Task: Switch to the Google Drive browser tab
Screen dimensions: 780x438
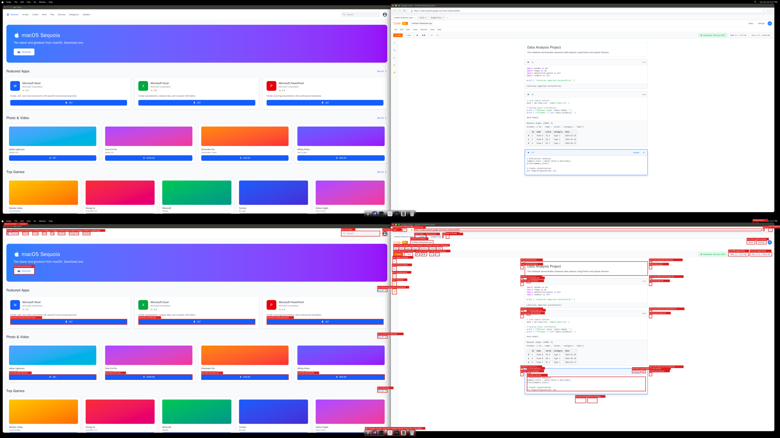Action: click(435, 18)
